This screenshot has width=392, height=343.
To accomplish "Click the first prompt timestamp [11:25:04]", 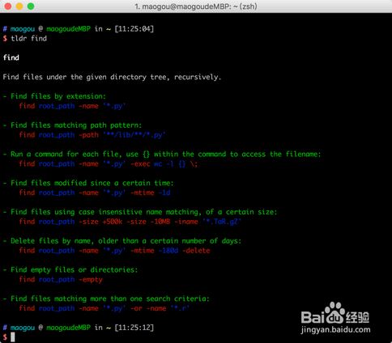I will point(134,28).
